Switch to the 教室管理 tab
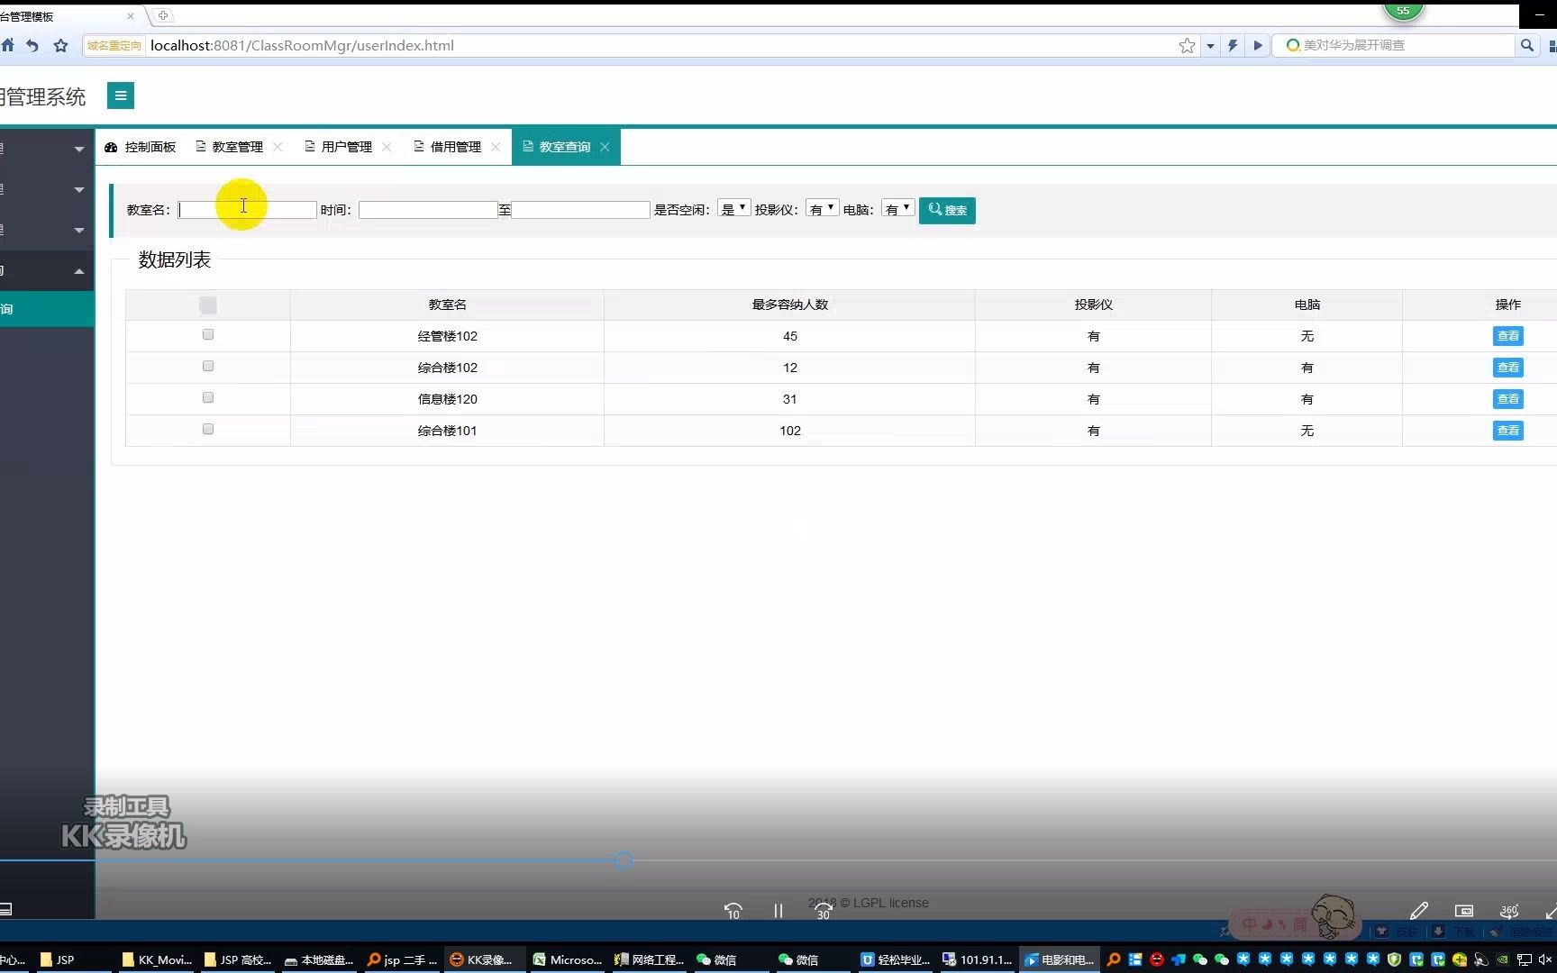 tap(237, 147)
